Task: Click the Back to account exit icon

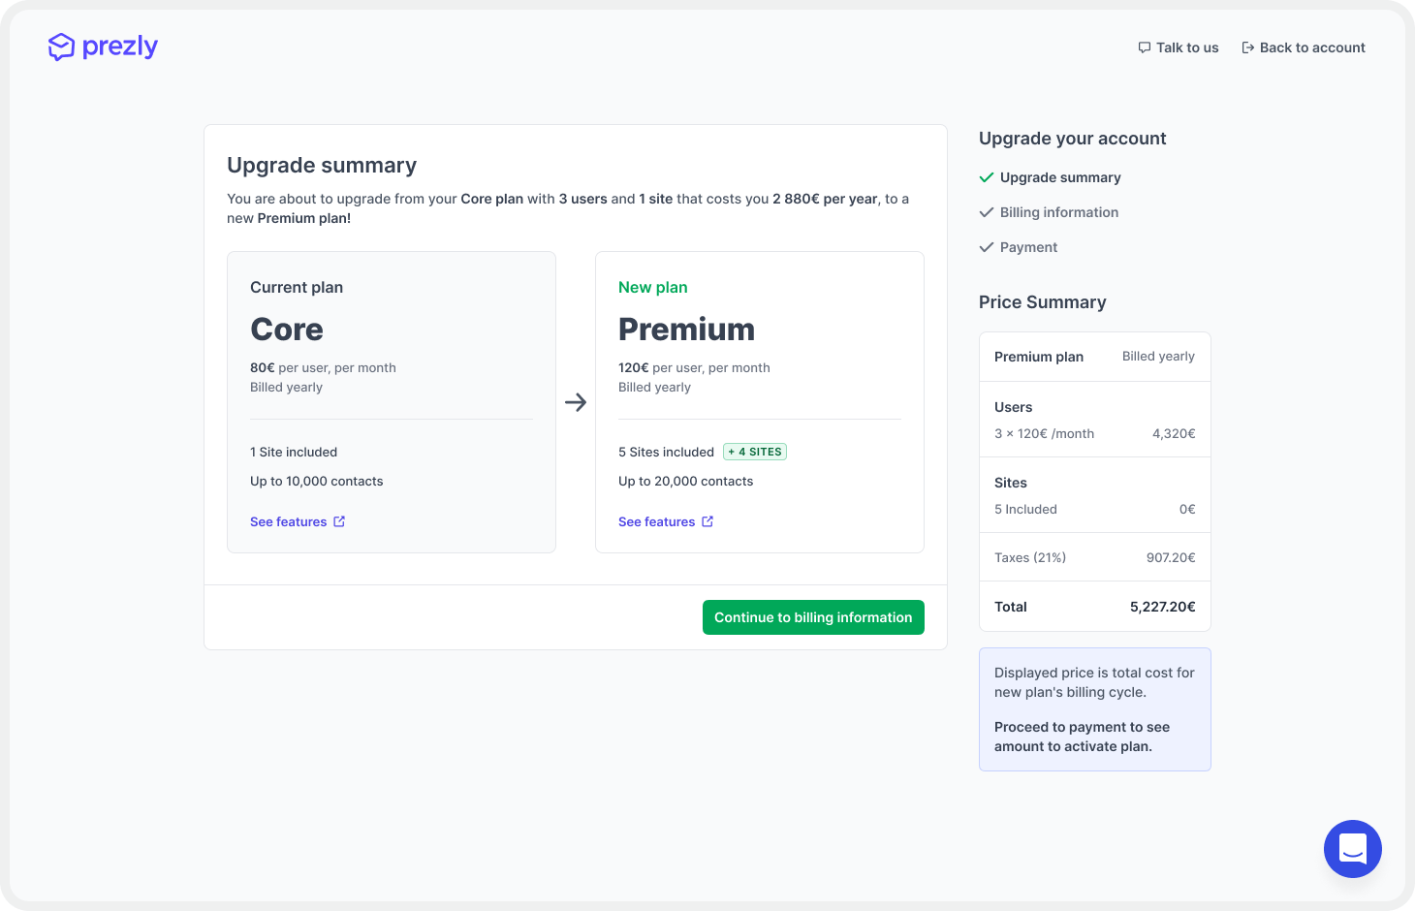Action: [x=1248, y=47]
